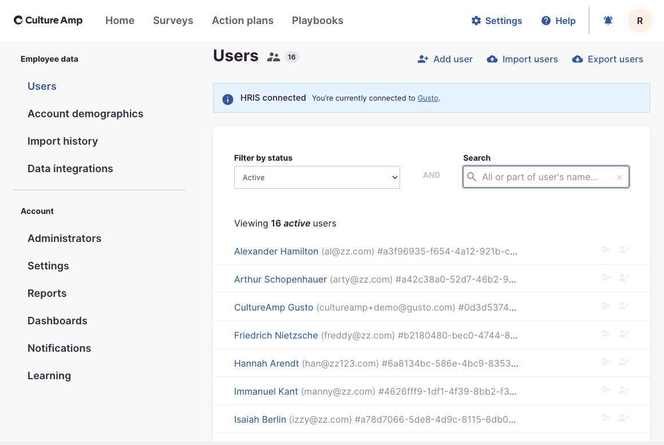Open Action plans in top navigation
The image size is (664, 445).
[x=243, y=20]
